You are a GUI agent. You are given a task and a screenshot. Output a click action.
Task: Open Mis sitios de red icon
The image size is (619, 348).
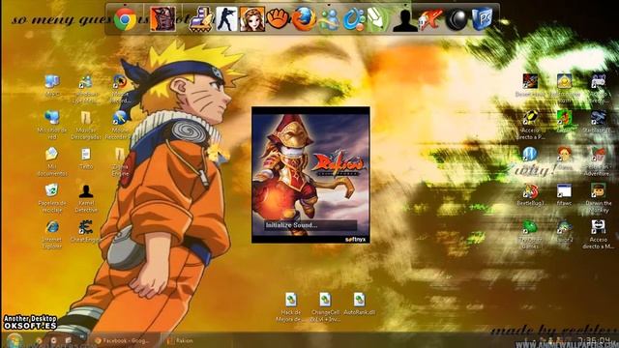tap(52, 125)
